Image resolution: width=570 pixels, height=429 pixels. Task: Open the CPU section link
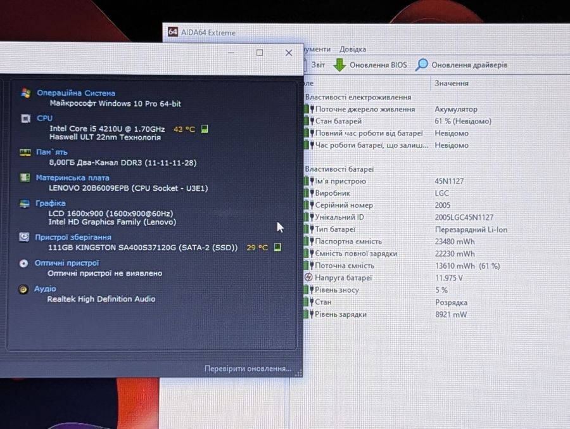(44, 118)
